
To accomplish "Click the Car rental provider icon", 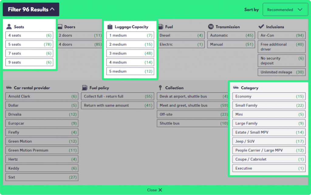I will [9, 88].
